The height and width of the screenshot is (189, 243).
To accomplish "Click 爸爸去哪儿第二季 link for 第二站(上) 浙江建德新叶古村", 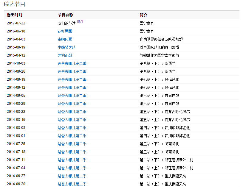I will coord(72,168).
